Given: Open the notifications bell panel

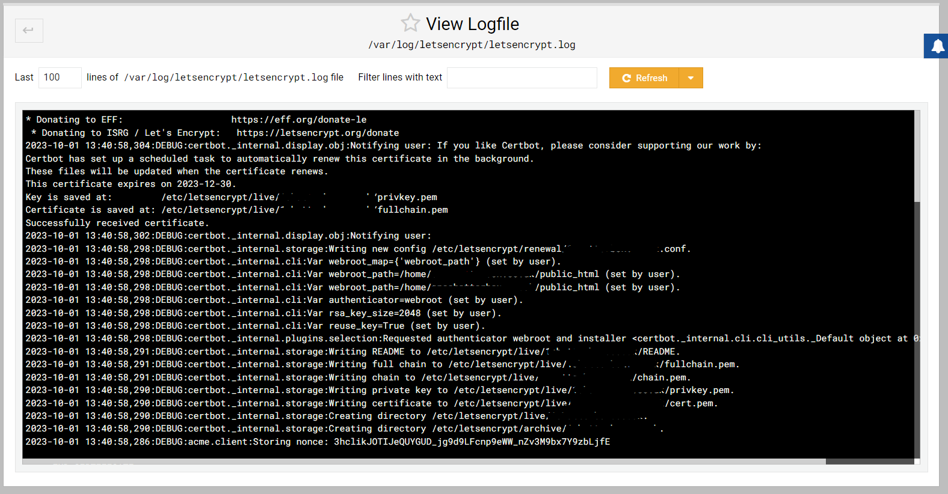Looking at the screenshot, I should [x=937, y=46].
